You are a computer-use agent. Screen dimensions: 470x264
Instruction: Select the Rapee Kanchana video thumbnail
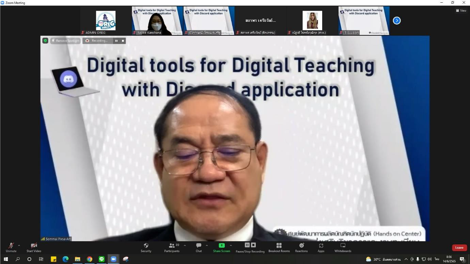click(157, 20)
